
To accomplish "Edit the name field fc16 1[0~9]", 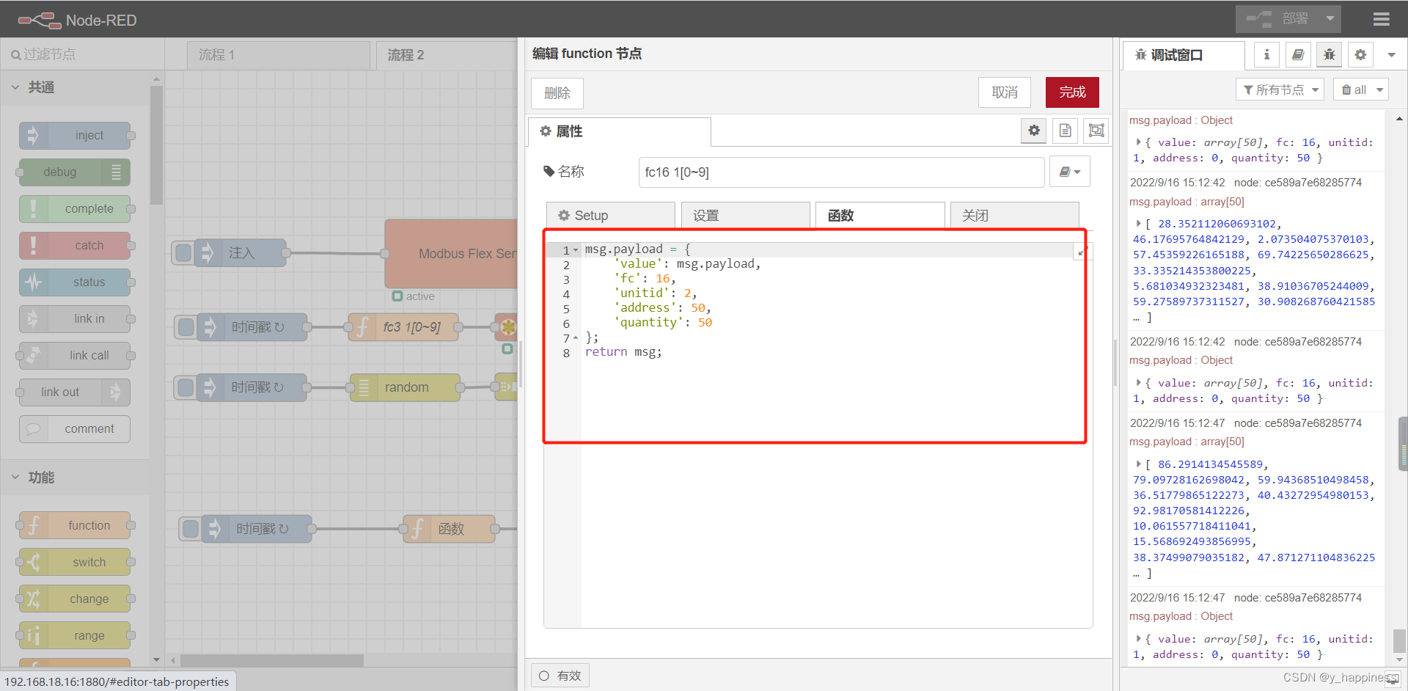I will point(841,172).
